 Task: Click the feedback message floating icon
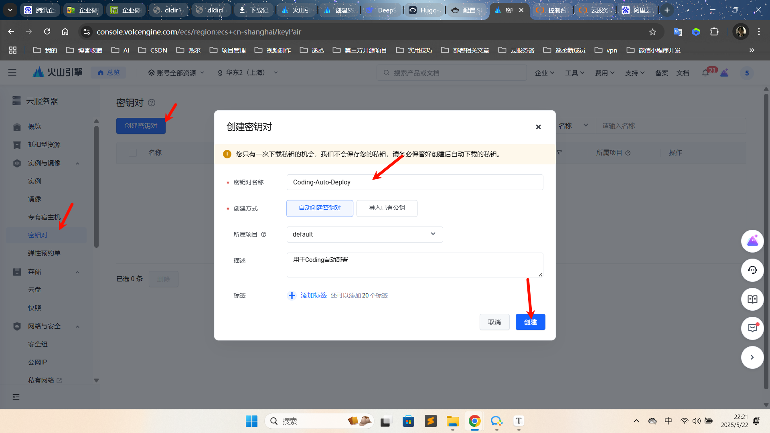click(x=752, y=328)
